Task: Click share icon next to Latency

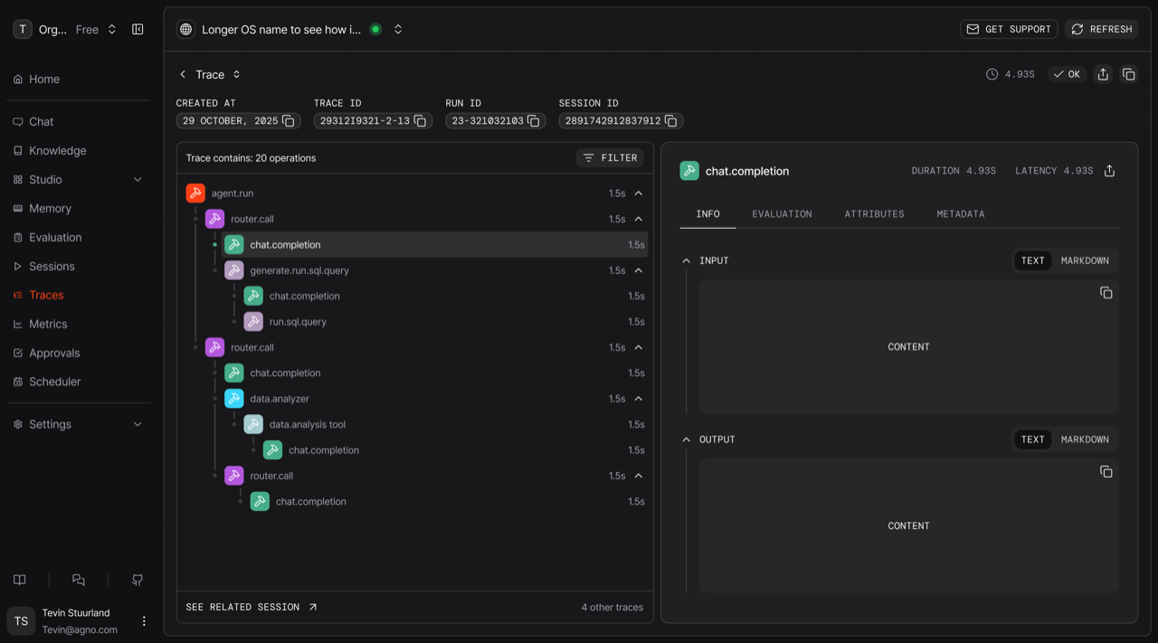Action: (1110, 171)
